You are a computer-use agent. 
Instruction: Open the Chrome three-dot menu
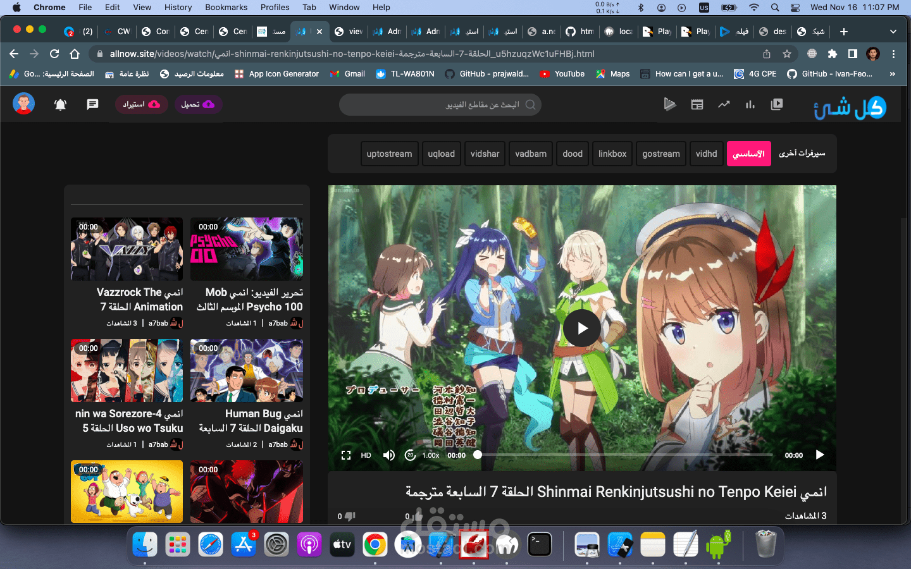click(x=893, y=54)
